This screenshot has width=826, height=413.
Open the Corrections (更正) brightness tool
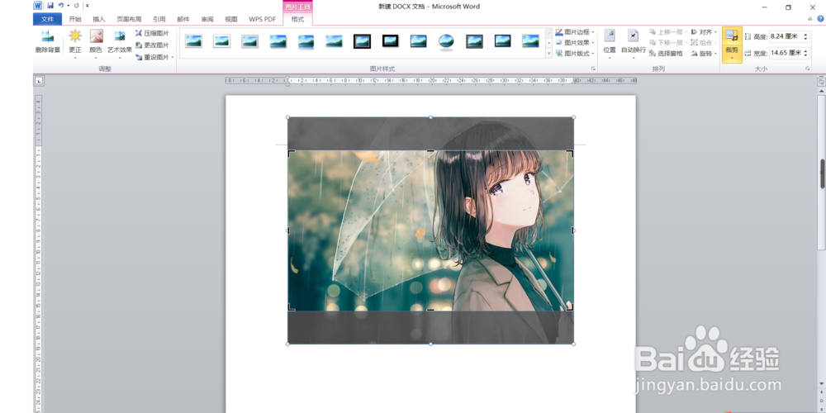coord(75,42)
